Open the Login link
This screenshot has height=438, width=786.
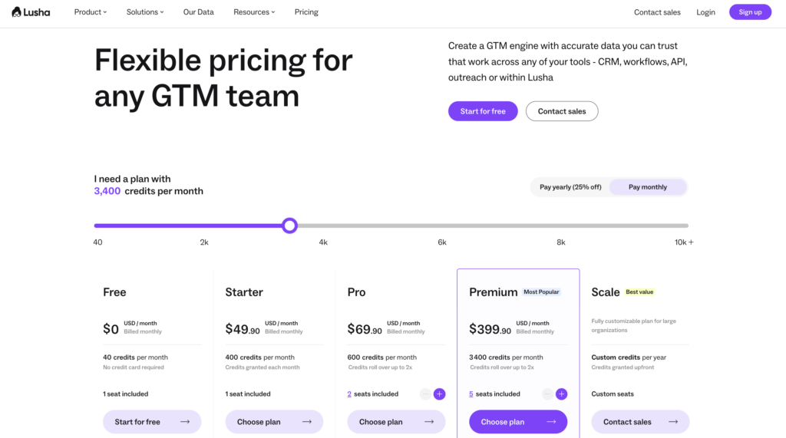pos(705,12)
